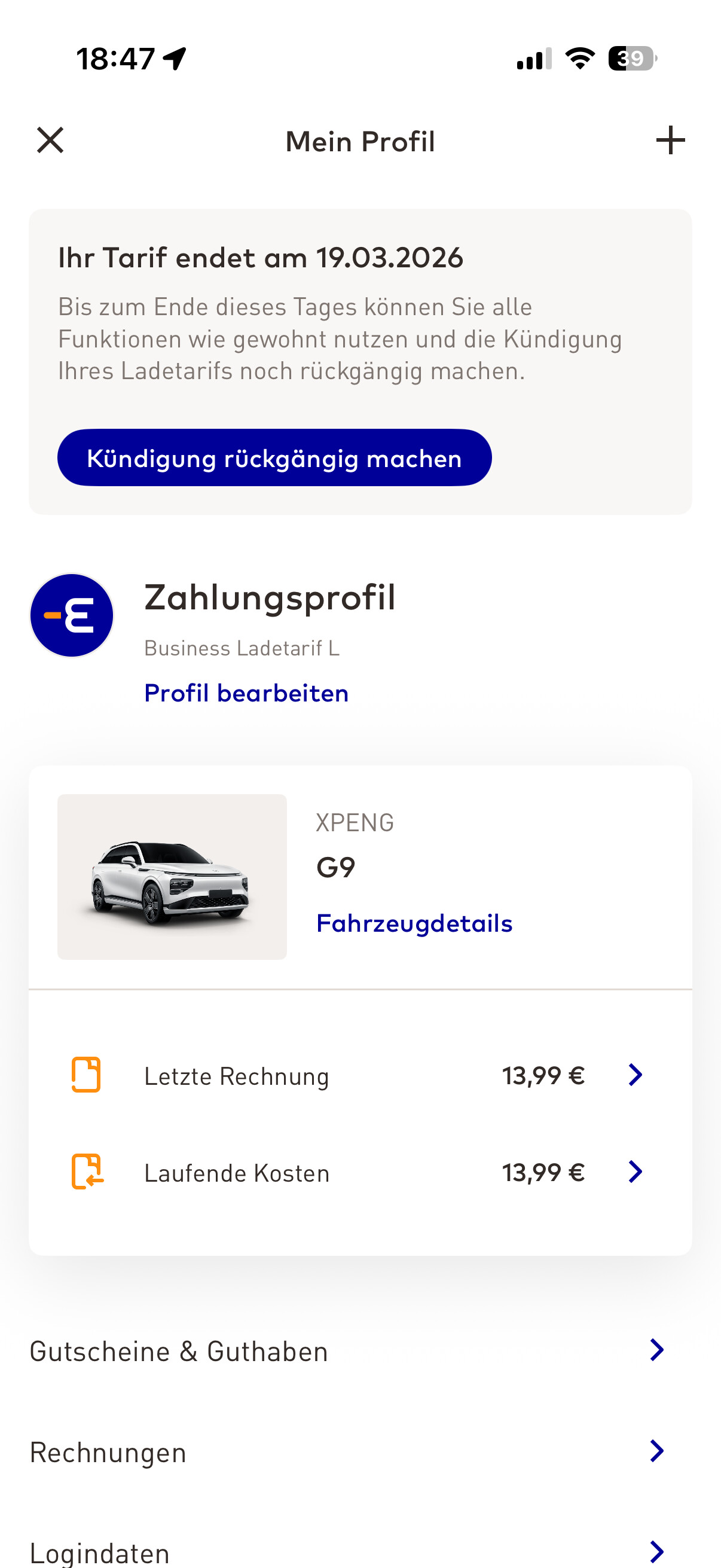The image size is (721, 1568).
Task: Open the Logindaten menu entry
Action: (100, 1552)
